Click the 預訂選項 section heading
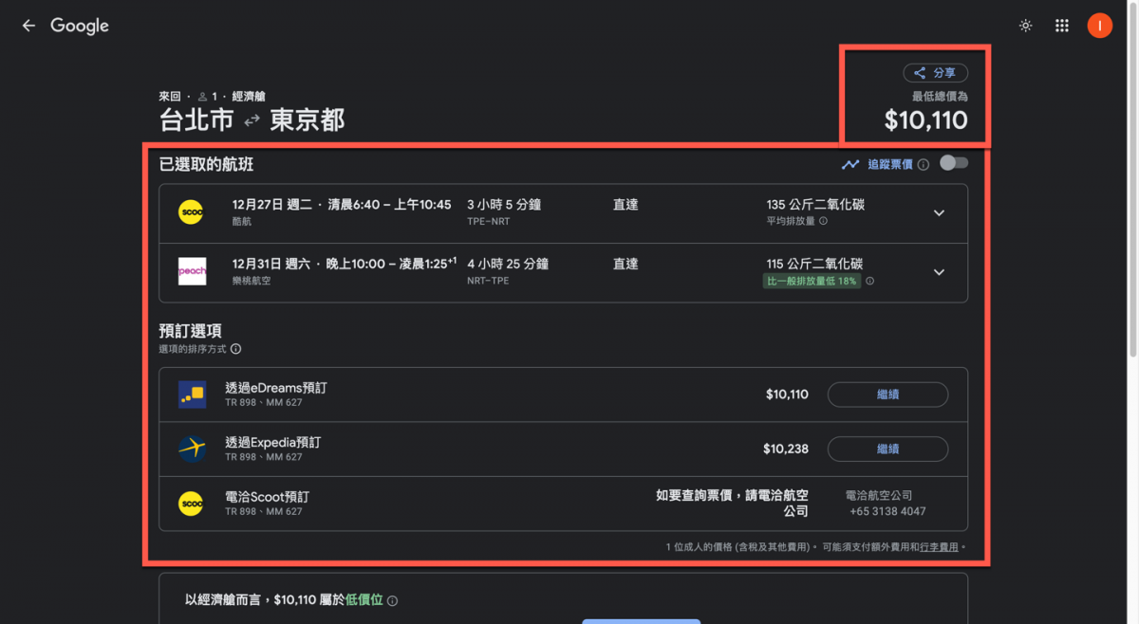 [x=191, y=331]
